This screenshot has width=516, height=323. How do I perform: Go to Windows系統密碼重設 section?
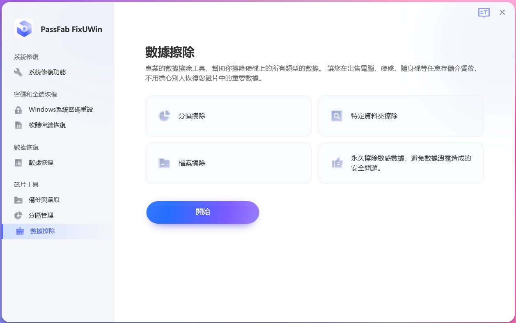pos(61,110)
